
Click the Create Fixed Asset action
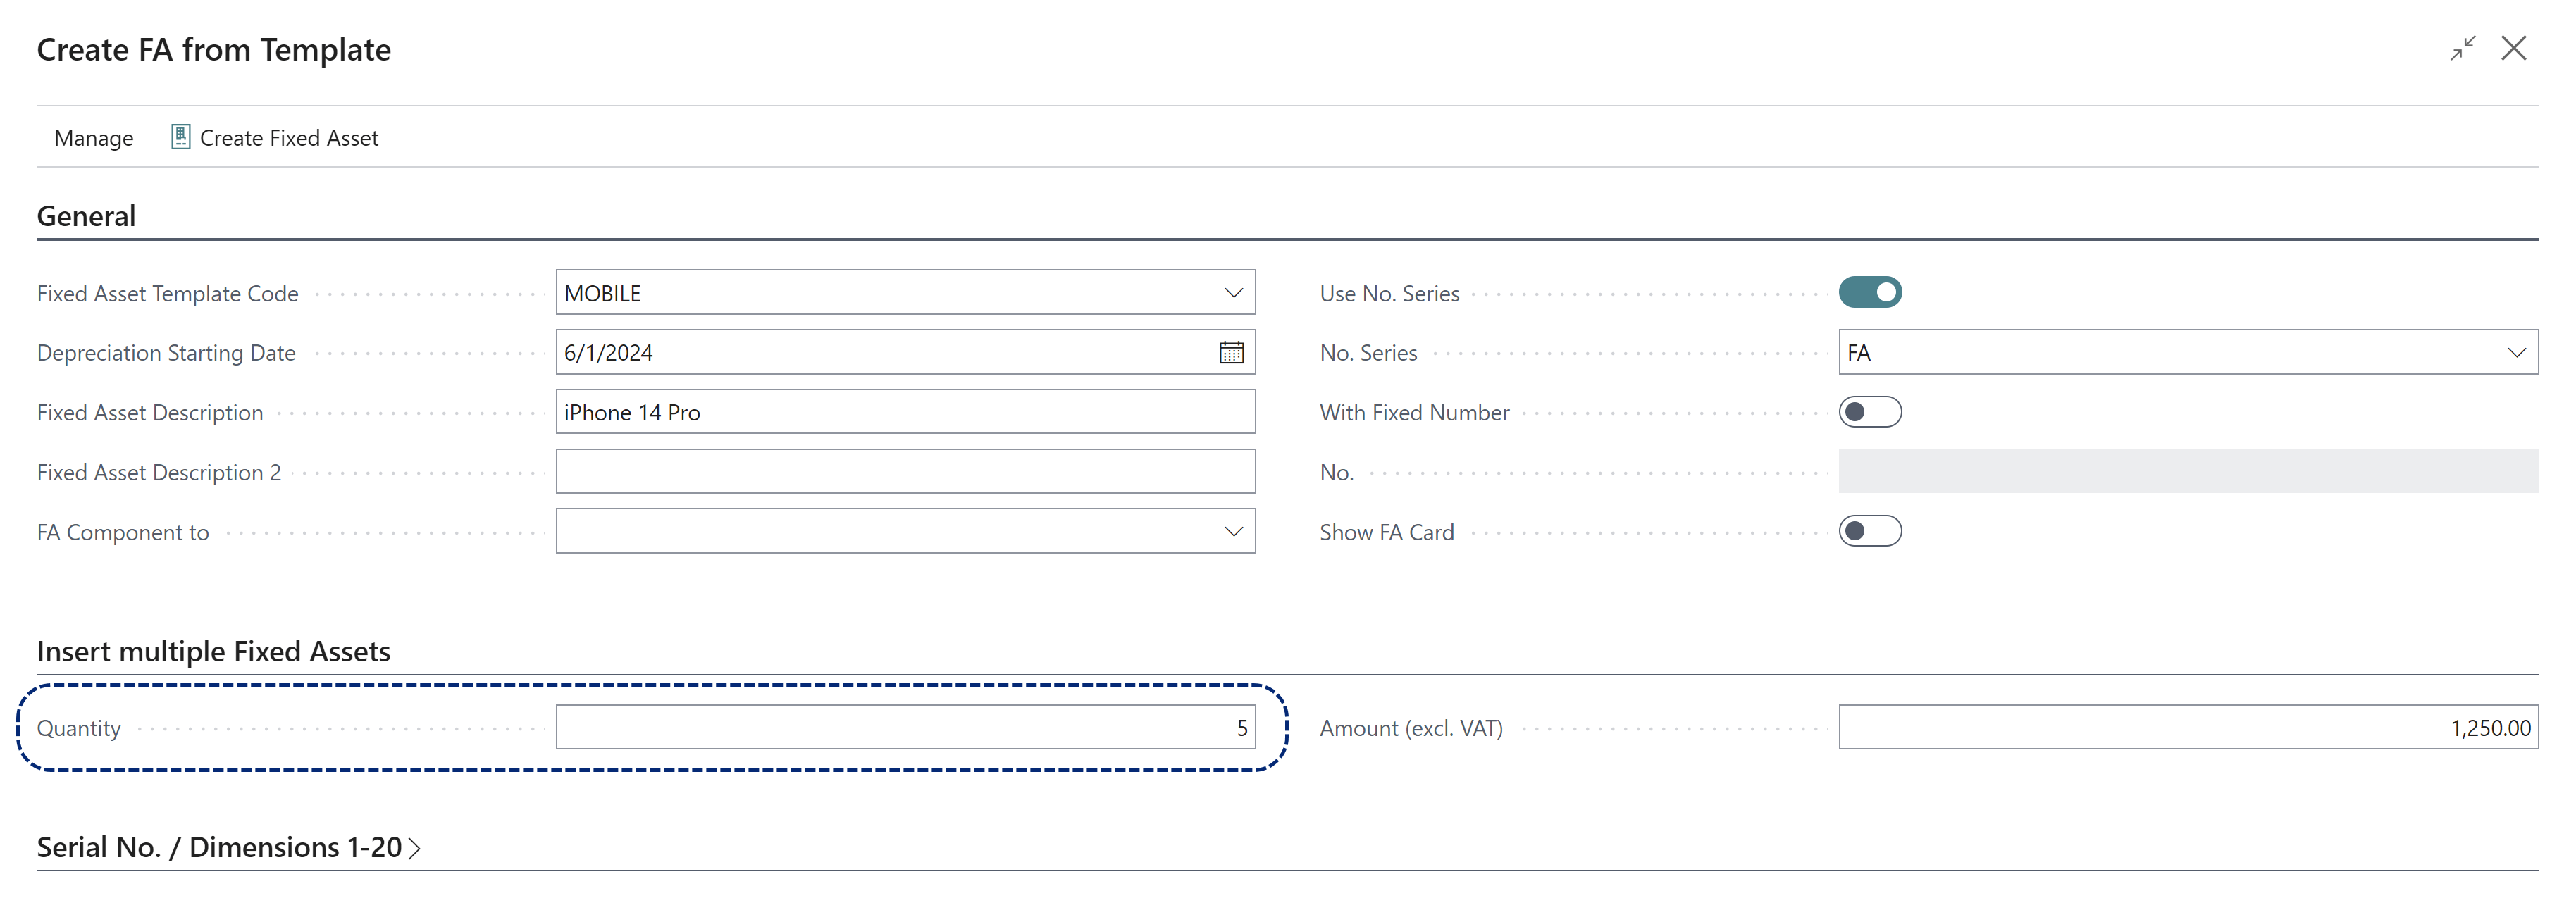289,137
